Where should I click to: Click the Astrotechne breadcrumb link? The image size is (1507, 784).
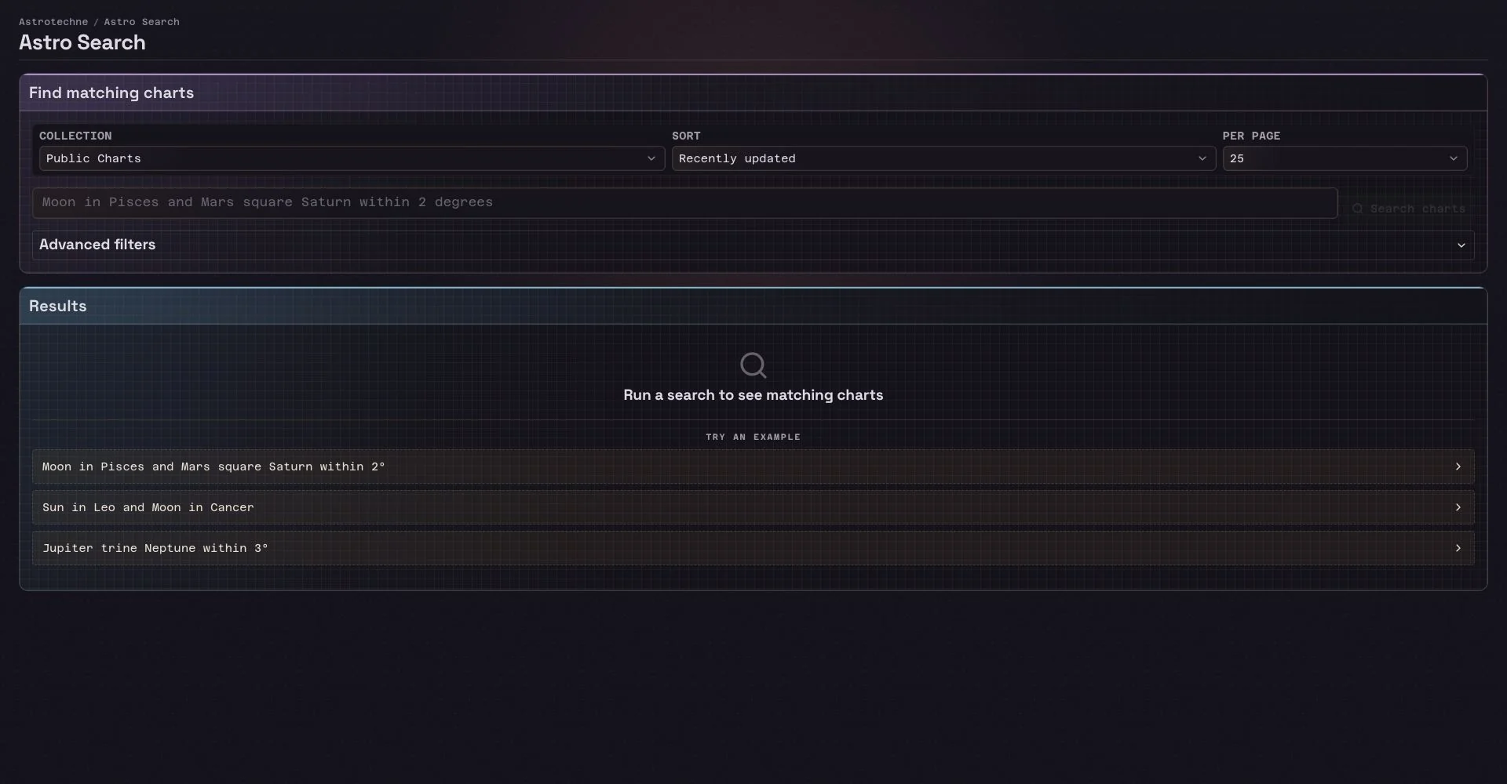coord(53,22)
